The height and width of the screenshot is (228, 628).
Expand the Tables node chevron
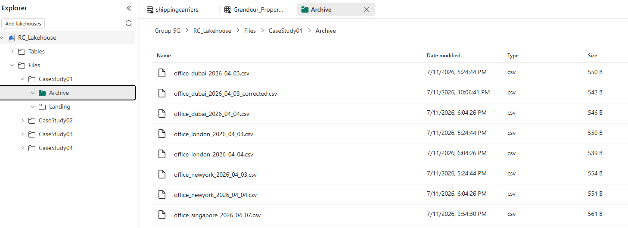coord(12,51)
